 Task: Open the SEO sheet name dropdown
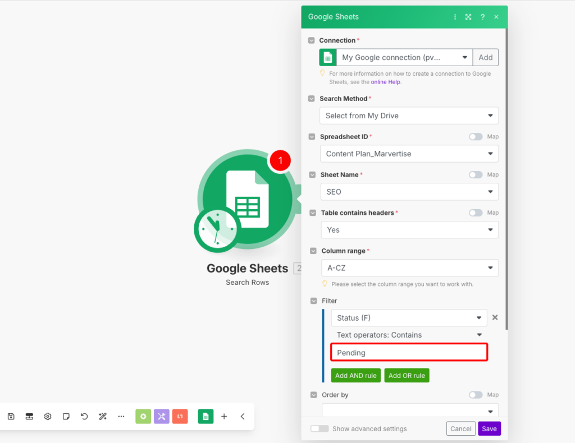409,192
